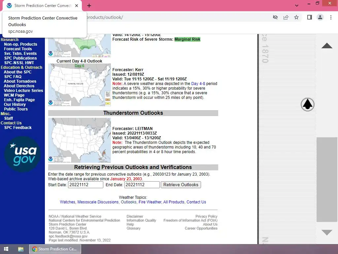Click the up triangle scroll arrow
This screenshot has width=338, height=254.
pos(327,46)
